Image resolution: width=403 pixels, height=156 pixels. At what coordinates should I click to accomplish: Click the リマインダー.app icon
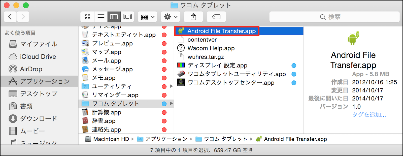coord(85,95)
